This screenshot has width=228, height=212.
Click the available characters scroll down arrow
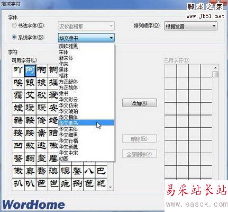click(x=111, y=187)
